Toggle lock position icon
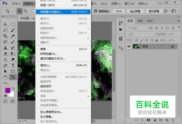 (146, 40)
